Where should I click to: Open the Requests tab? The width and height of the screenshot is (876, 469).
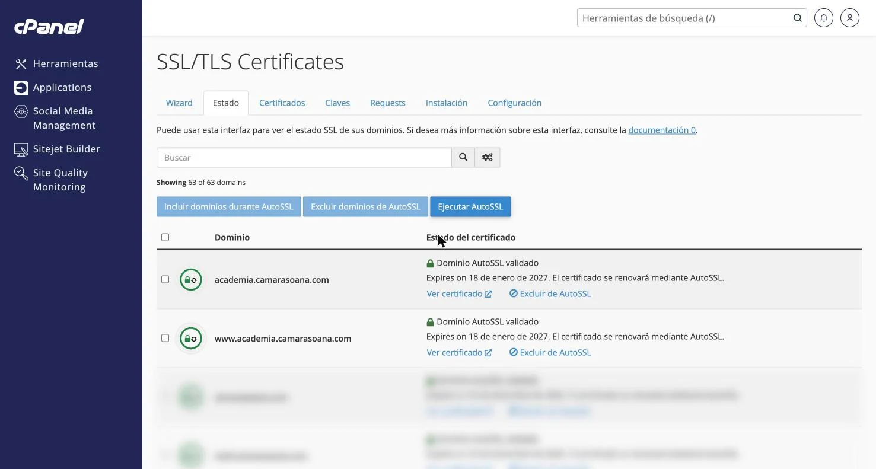388,103
